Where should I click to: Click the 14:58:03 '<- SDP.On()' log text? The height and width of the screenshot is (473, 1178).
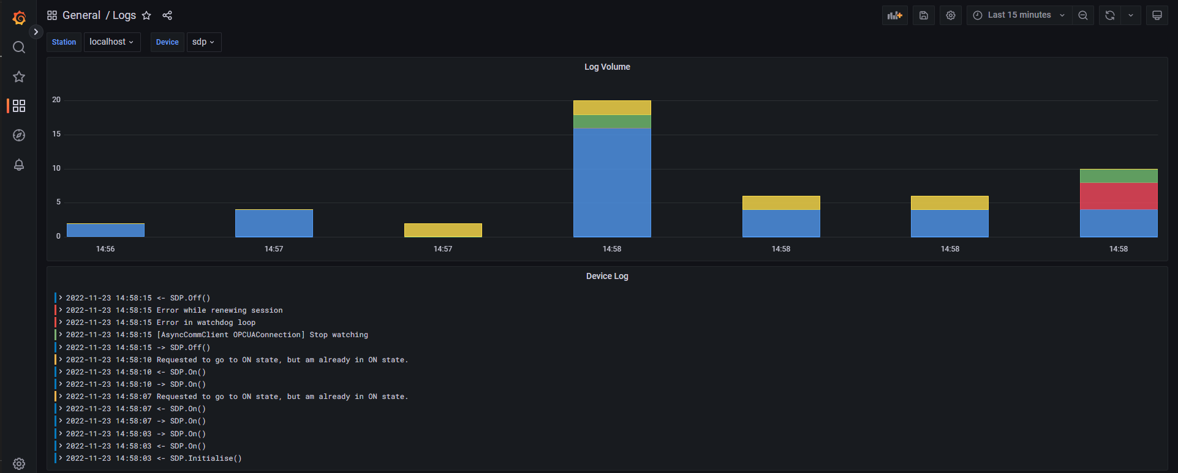[x=181, y=446]
